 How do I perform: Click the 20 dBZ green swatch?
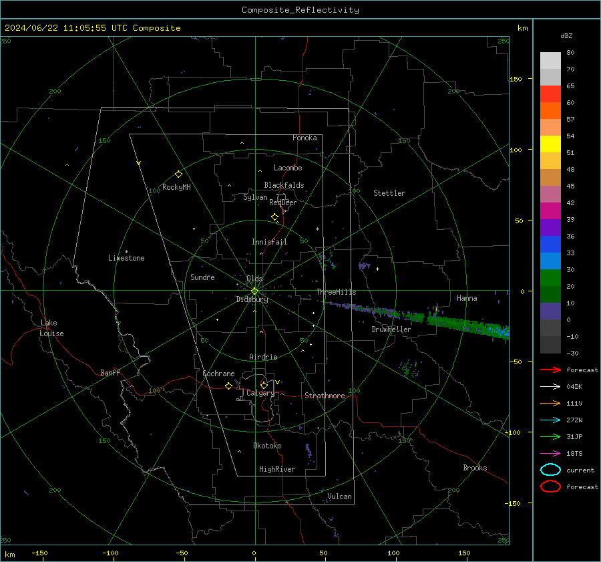(x=550, y=277)
